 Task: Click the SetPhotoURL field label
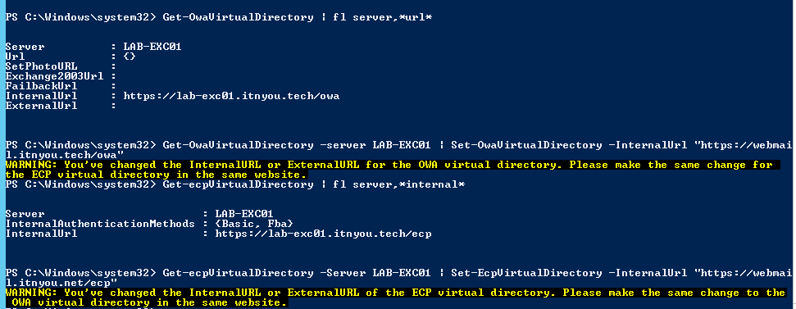(41, 66)
